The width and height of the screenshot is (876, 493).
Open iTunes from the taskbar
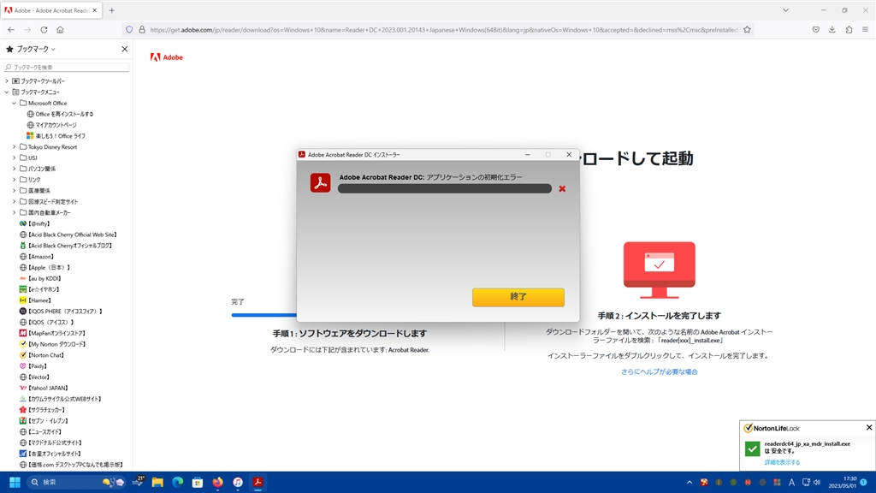[238, 482]
